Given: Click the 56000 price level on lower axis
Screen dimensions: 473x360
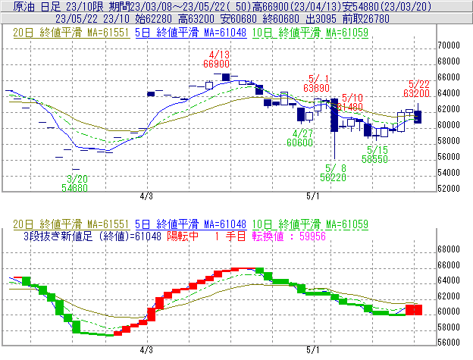Looking at the screenshot, I should [449, 343].
